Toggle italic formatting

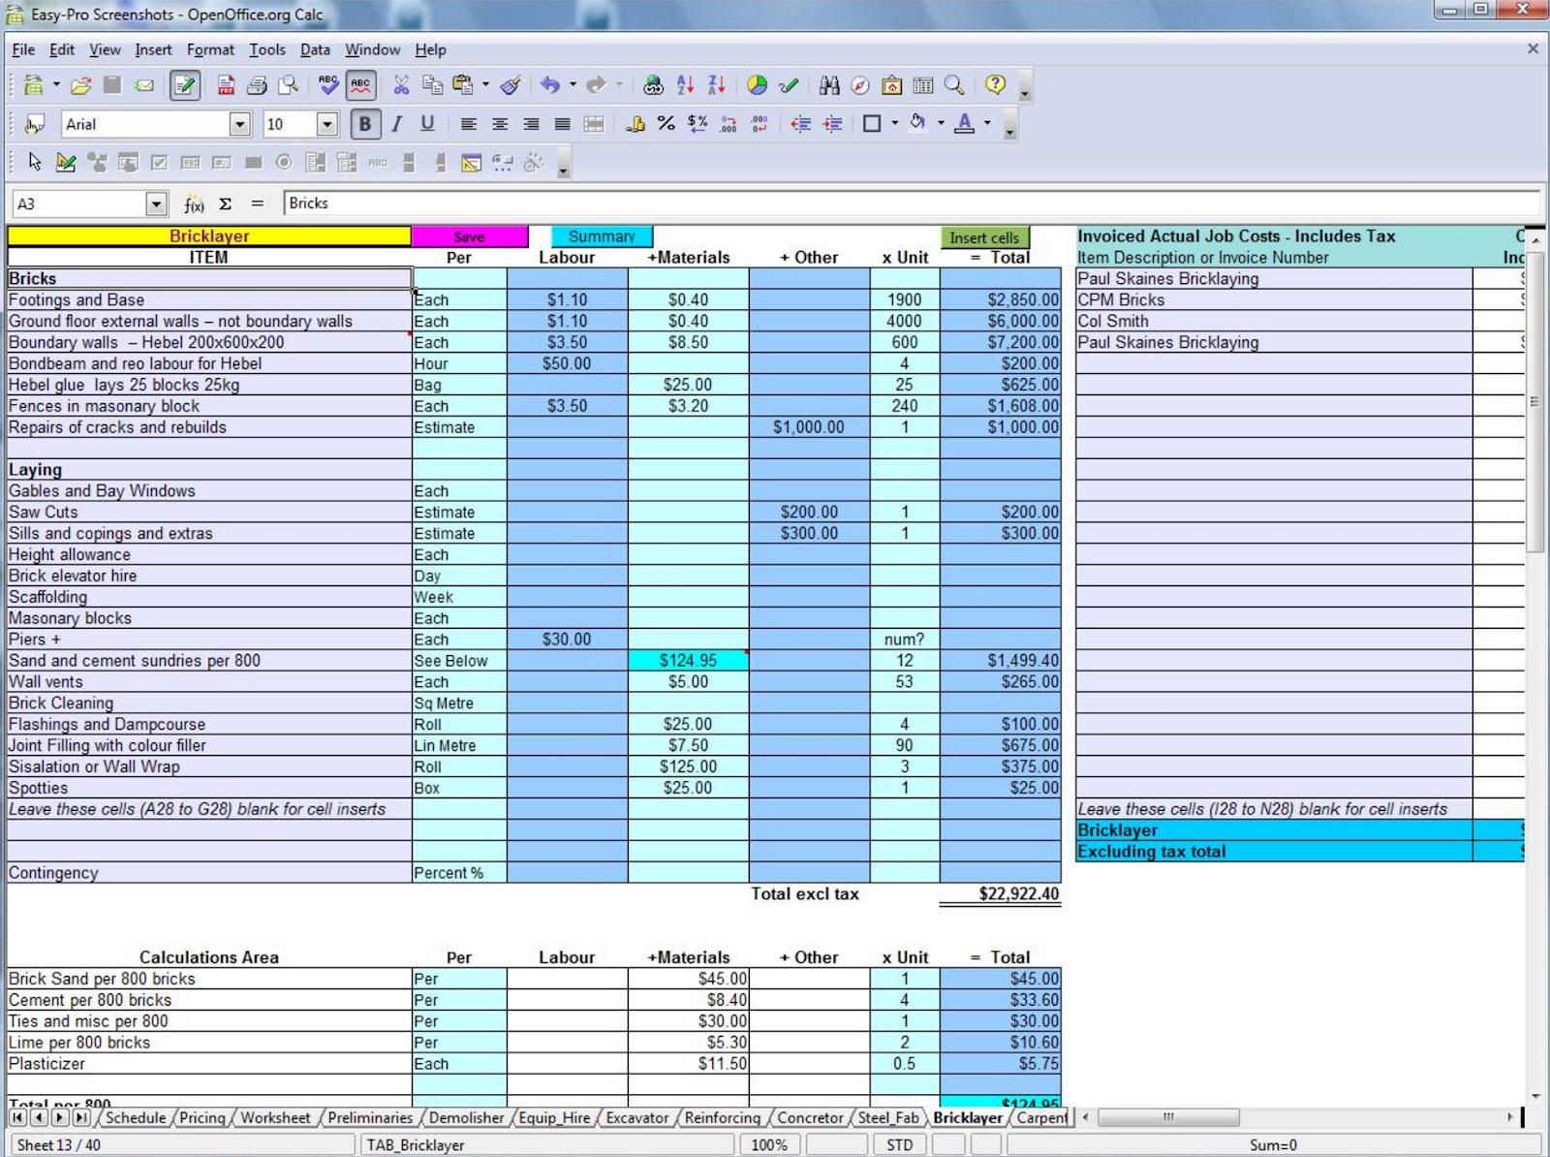(x=396, y=124)
